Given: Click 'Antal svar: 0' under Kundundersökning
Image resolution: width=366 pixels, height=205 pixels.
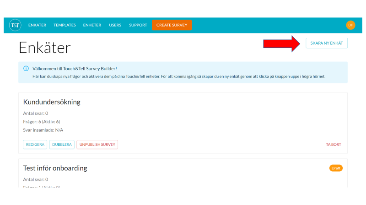Looking at the screenshot, I should 36,113.
